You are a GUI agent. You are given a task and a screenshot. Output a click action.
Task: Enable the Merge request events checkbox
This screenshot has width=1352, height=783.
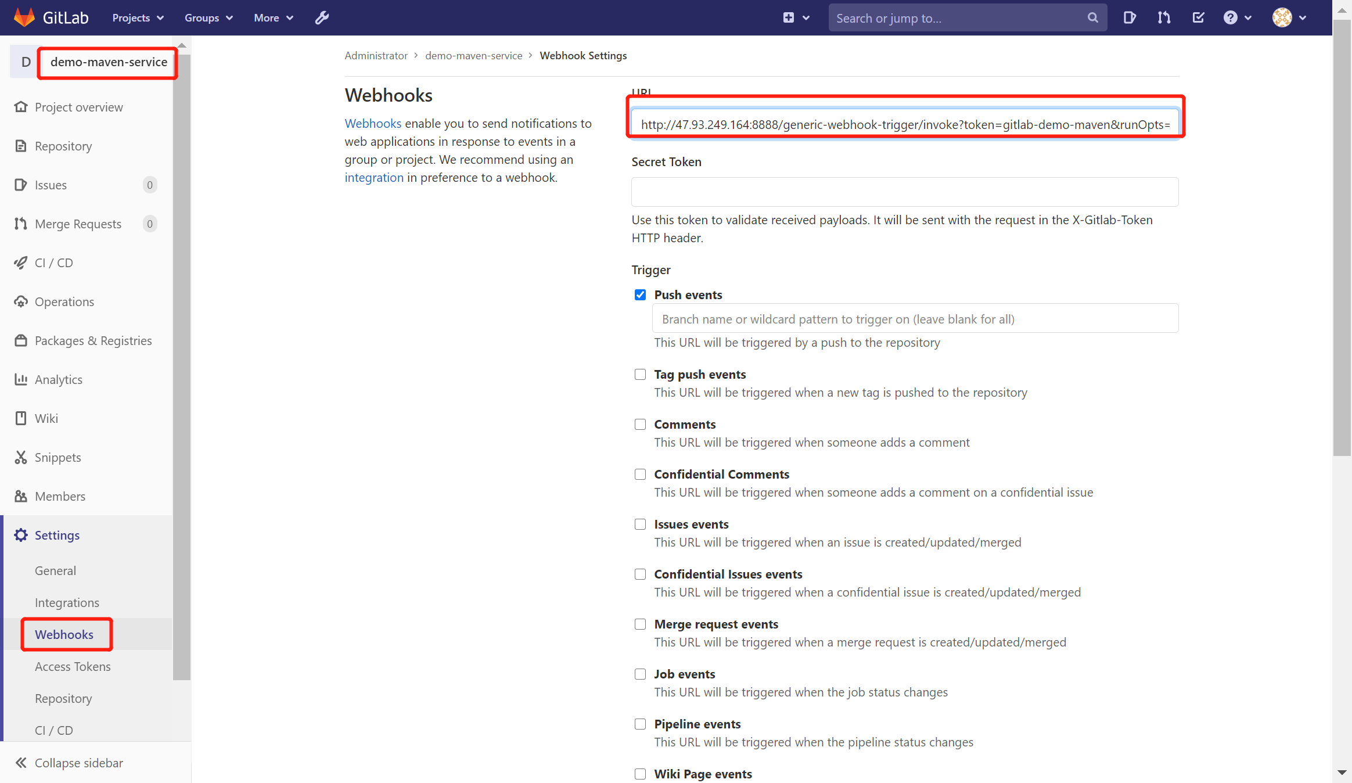(640, 624)
